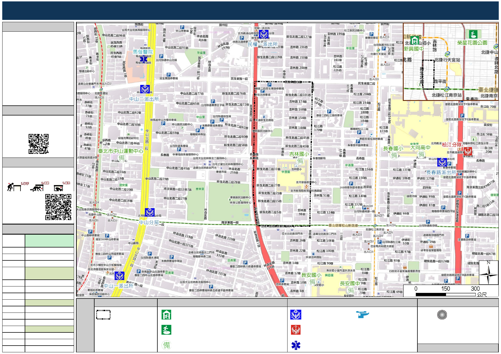Select the red fire station icon at 松江分隊
This screenshot has width=501, height=354.
pyautogui.click(x=468, y=151)
